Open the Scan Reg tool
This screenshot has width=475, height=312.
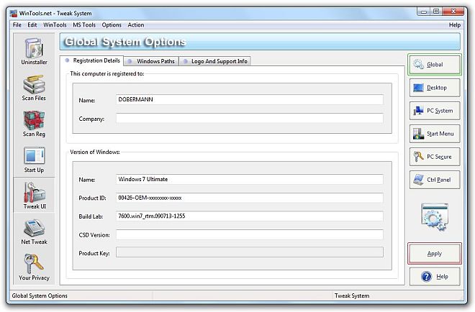pyautogui.click(x=34, y=124)
